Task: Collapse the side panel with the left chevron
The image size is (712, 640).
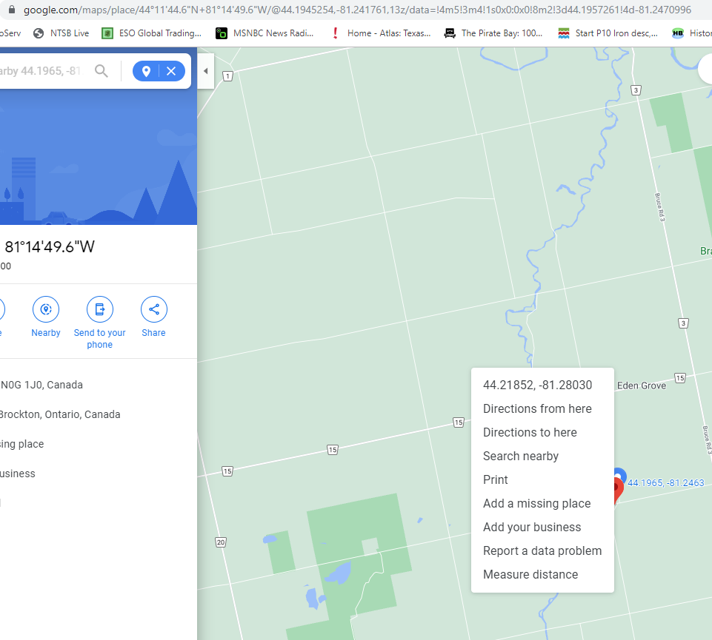Action: 205,71
